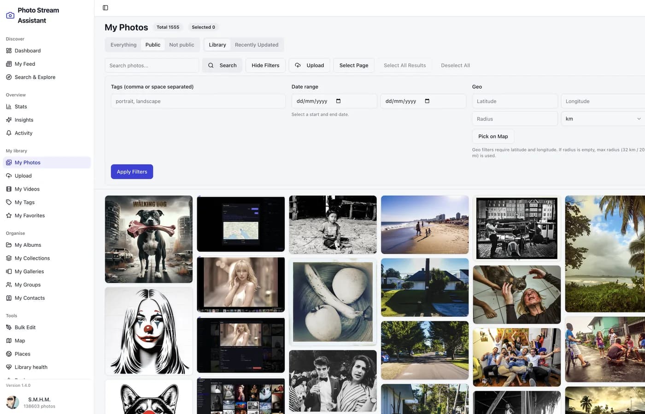Click the My Galleries icon

(9, 272)
